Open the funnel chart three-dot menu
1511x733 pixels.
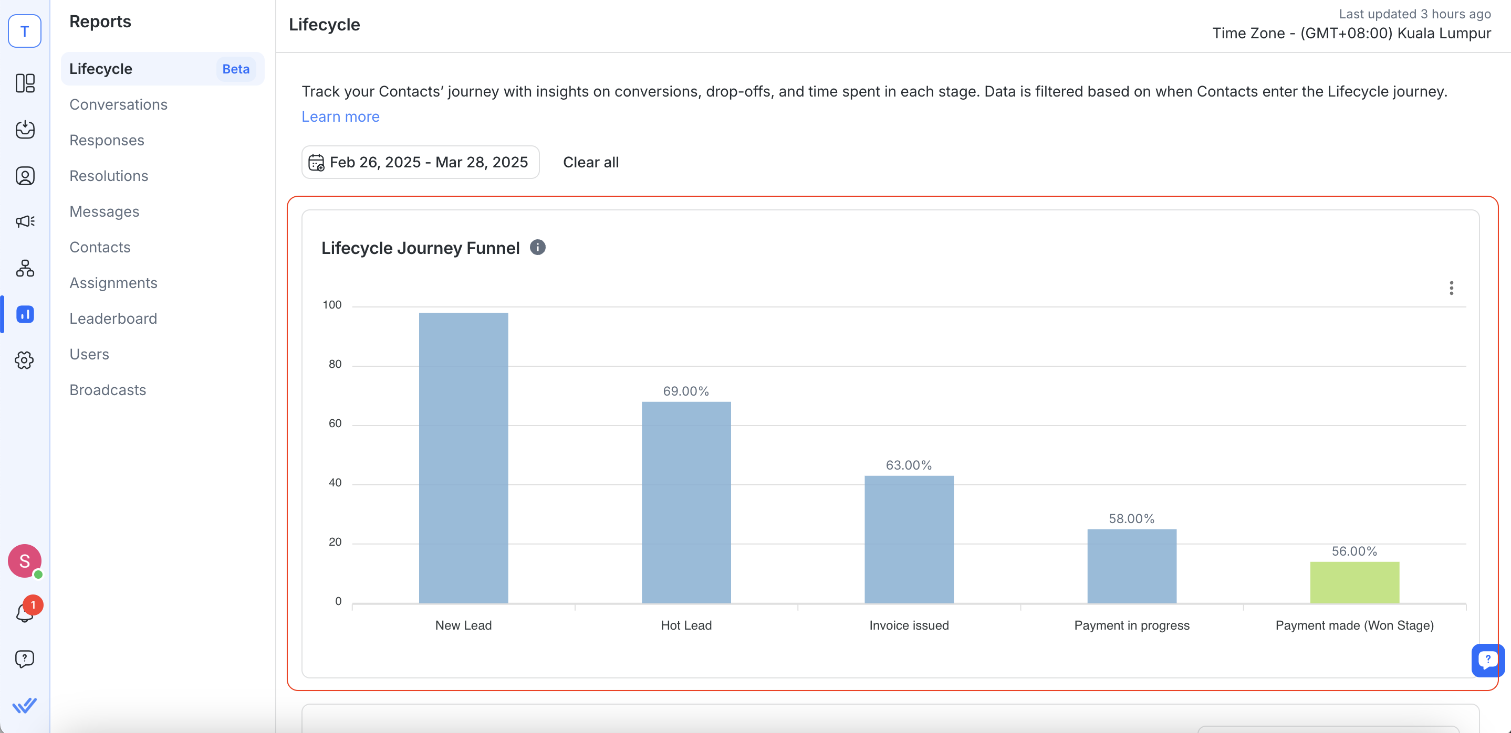click(1451, 288)
